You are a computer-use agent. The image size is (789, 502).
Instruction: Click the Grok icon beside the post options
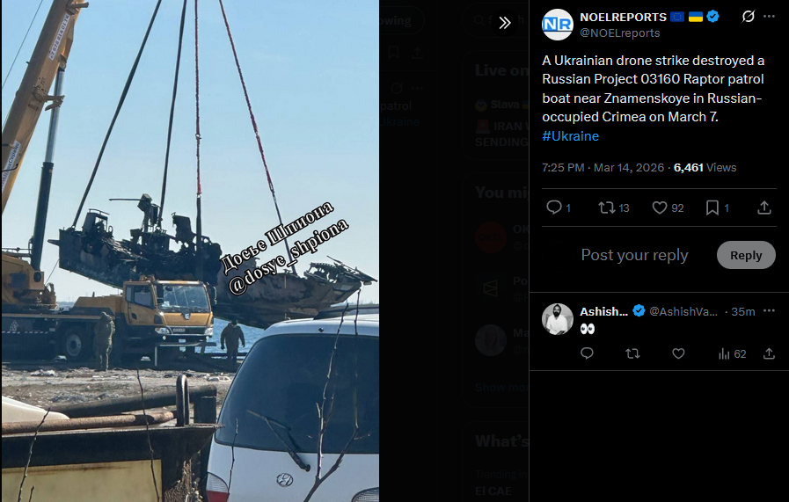pos(749,17)
